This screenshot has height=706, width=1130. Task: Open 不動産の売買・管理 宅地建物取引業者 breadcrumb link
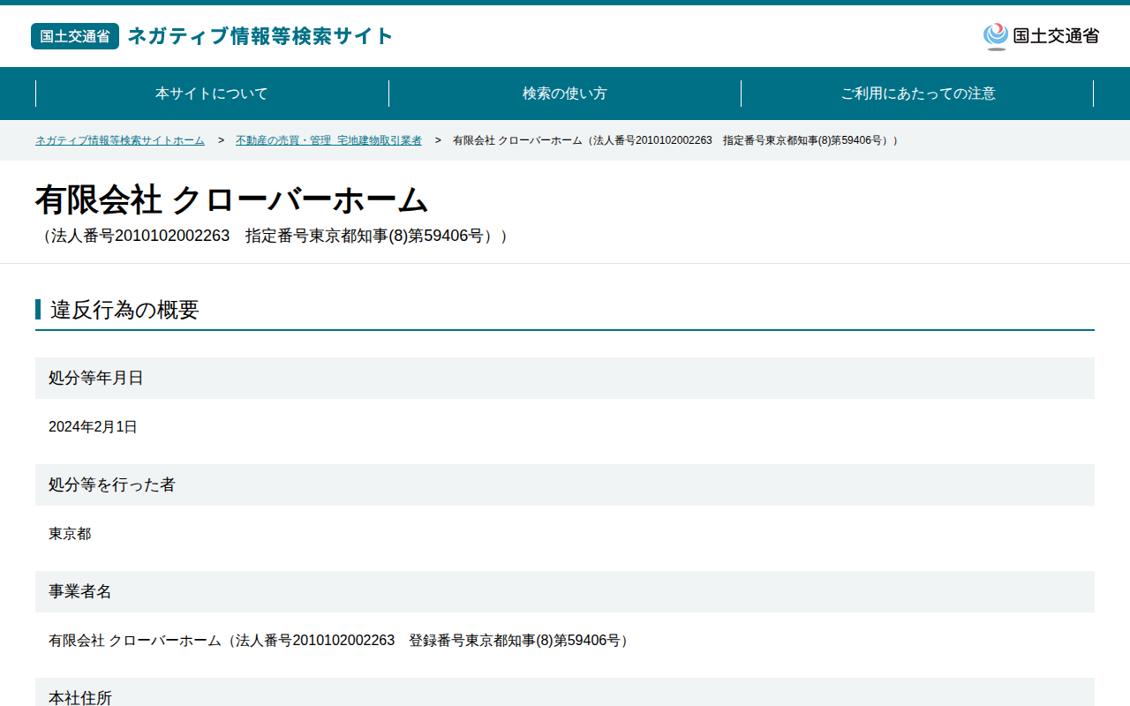tap(328, 140)
